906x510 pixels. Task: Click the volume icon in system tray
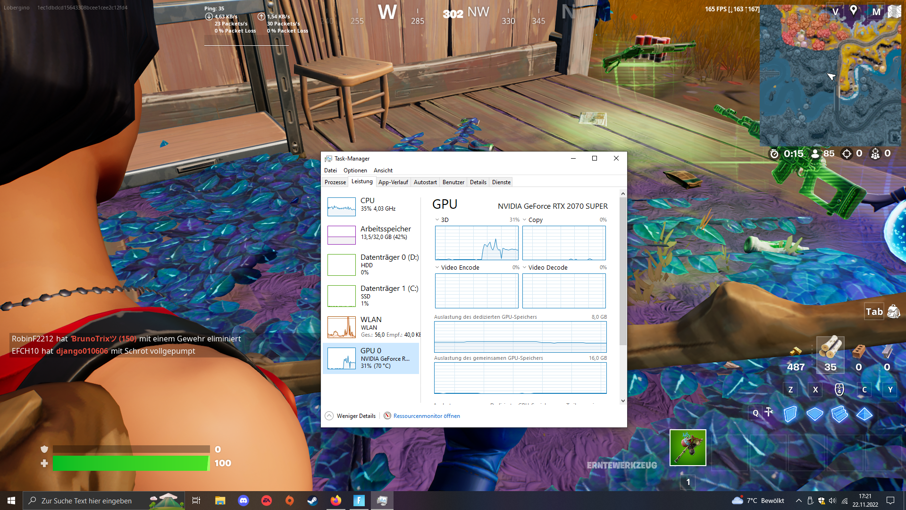tap(832, 501)
